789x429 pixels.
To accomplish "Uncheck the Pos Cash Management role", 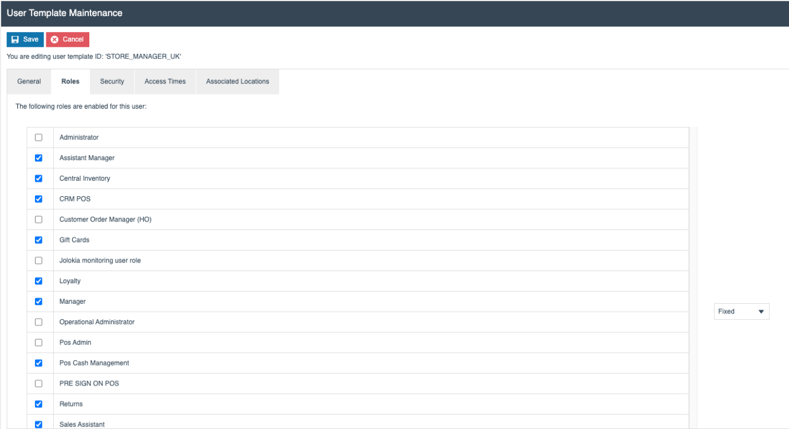I will pyautogui.click(x=38, y=363).
